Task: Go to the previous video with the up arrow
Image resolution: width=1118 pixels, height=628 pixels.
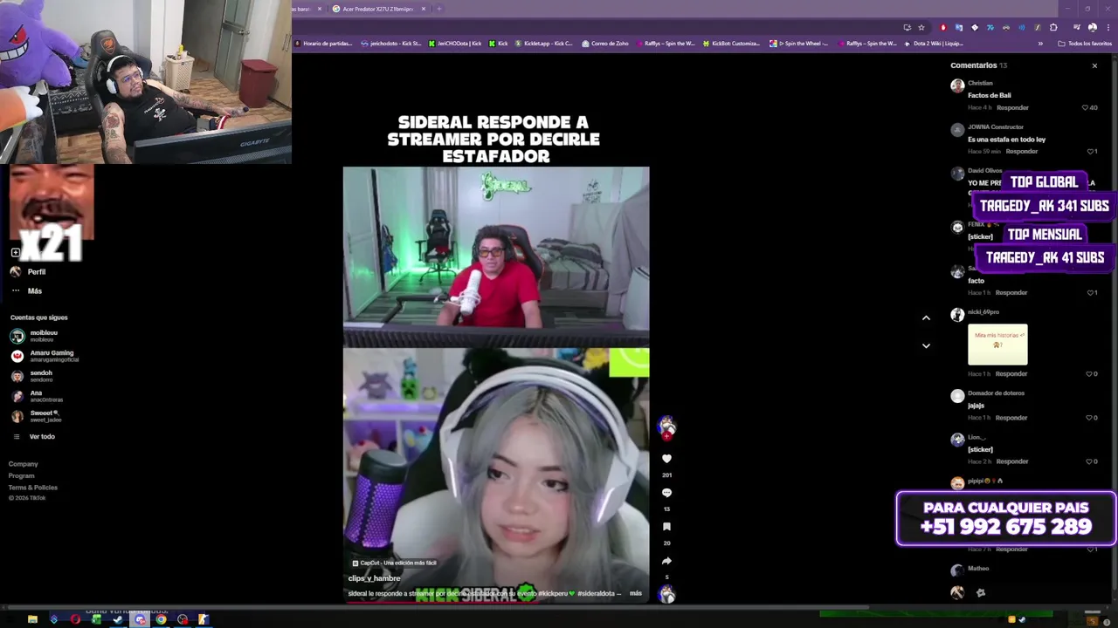Action: 926,318
